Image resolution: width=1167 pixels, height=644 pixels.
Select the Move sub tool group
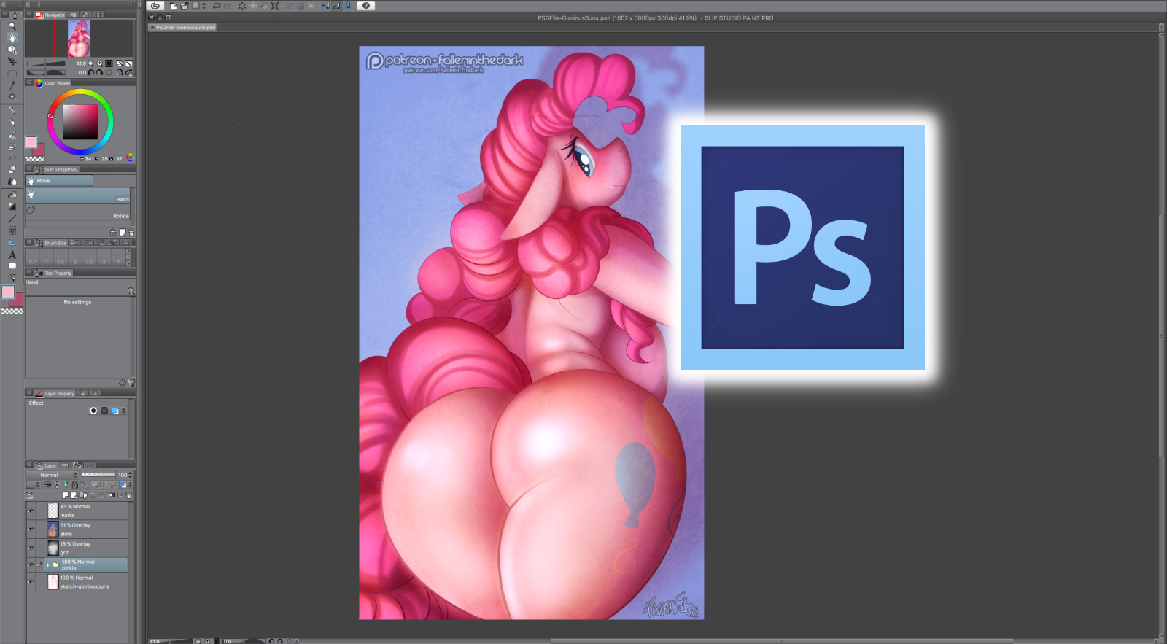pos(60,181)
